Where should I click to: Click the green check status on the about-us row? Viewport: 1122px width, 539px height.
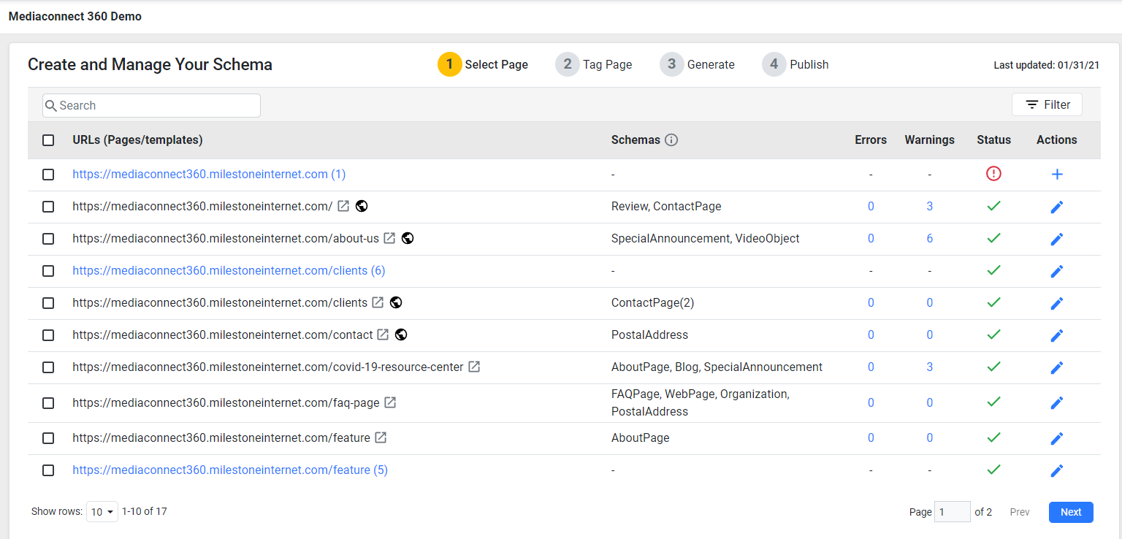click(x=993, y=238)
